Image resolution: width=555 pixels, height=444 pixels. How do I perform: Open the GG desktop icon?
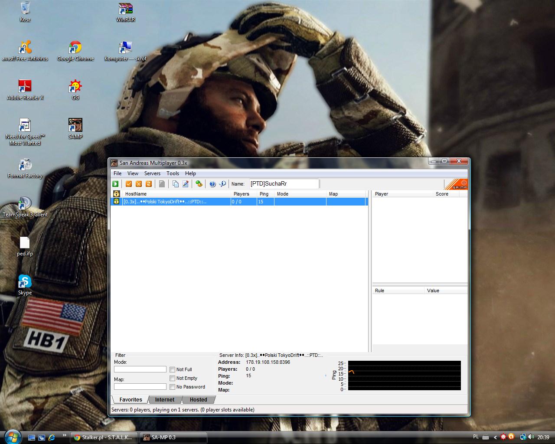point(75,90)
